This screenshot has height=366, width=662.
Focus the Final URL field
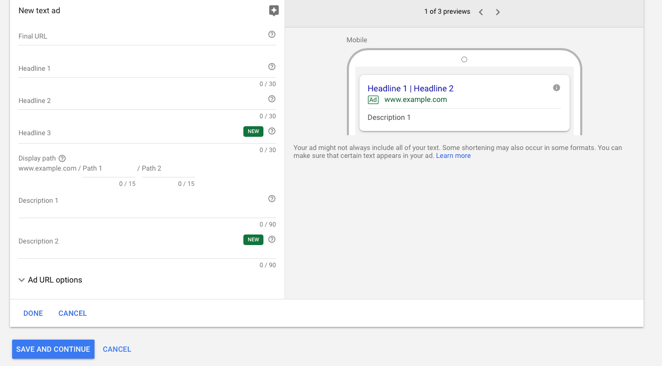pos(147,36)
